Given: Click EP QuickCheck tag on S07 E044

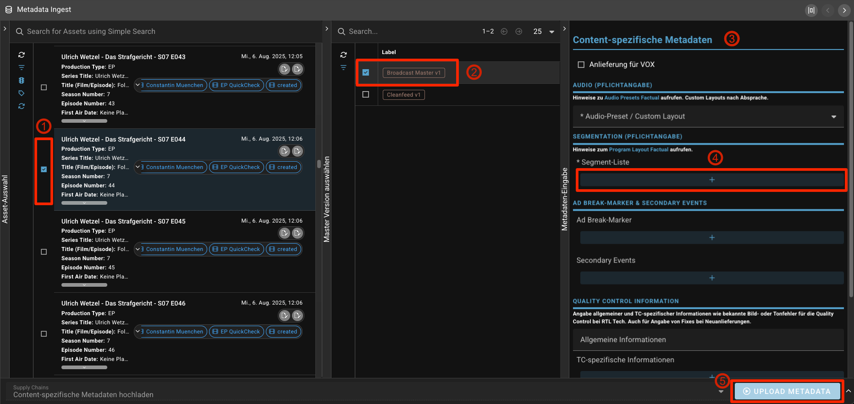Looking at the screenshot, I should click(x=237, y=167).
